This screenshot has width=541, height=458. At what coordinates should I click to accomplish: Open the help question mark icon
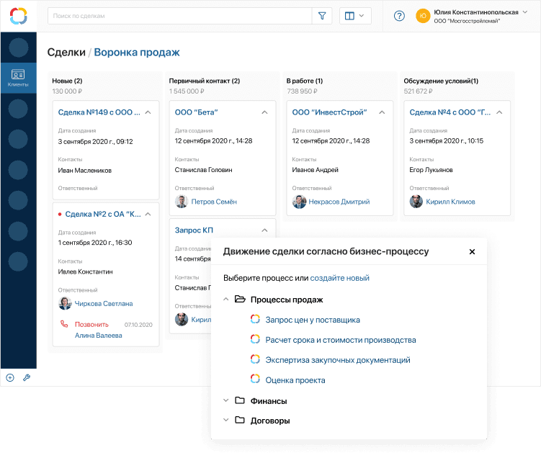click(x=399, y=16)
